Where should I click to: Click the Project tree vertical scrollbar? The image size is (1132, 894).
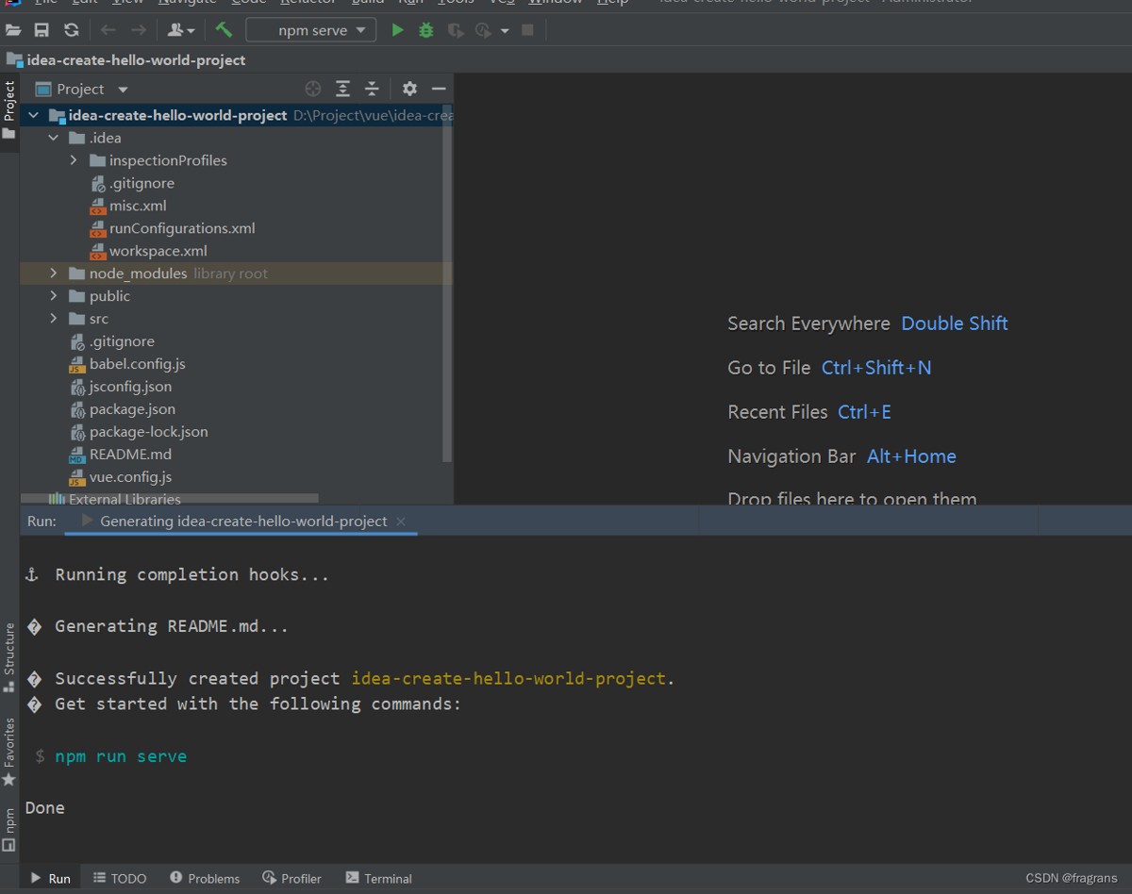[447, 283]
